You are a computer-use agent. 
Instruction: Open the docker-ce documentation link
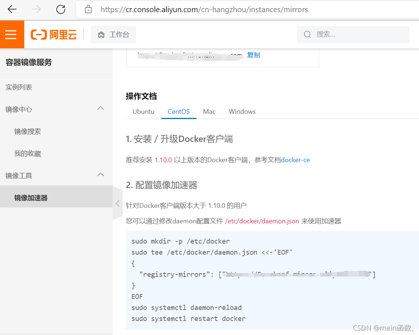(x=295, y=160)
